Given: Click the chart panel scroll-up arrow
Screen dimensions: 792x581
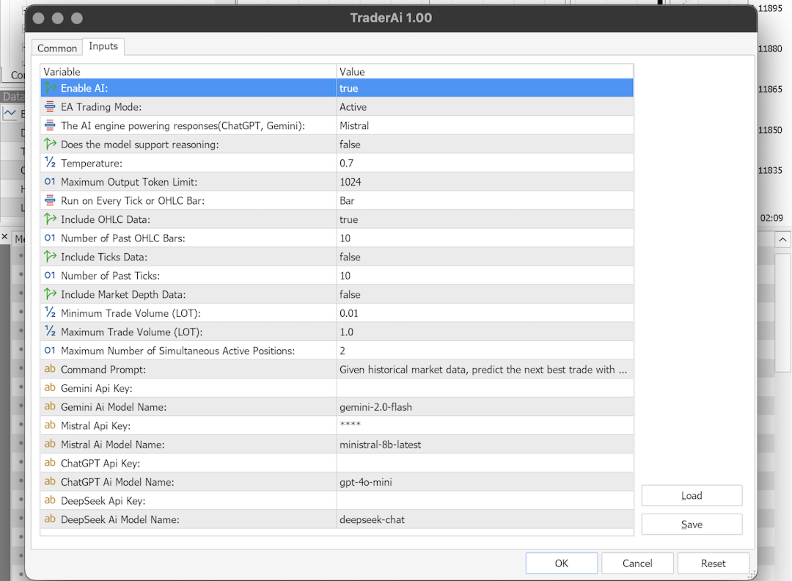Looking at the screenshot, I should pos(782,239).
